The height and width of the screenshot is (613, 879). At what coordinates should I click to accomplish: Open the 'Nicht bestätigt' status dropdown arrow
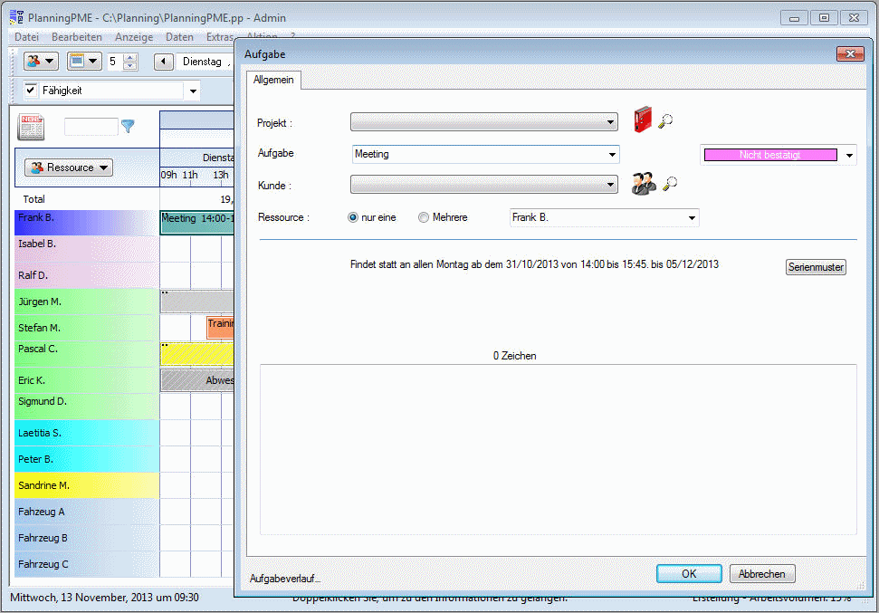click(x=849, y=156)
